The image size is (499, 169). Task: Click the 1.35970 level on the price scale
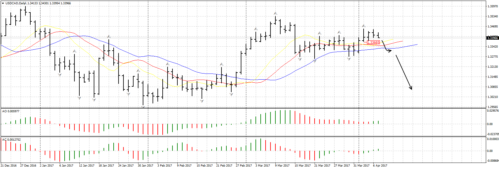click(x=492, y=6)
